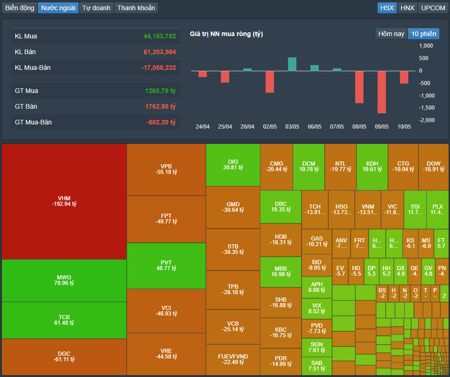This screenshot has width=450, height=377.
Task: Go to the Thanh khoản tab
Action: [136, 8]
